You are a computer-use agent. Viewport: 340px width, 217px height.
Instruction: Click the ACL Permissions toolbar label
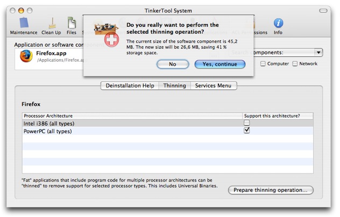[250, 32]
